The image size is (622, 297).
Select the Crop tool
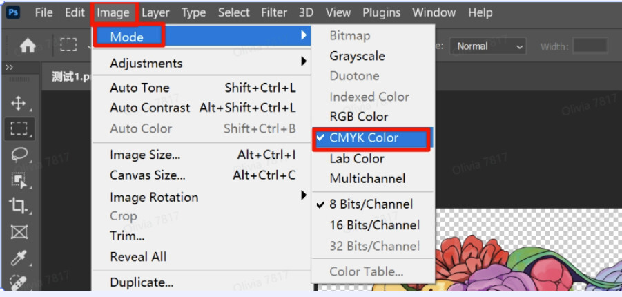click(19, 206)
